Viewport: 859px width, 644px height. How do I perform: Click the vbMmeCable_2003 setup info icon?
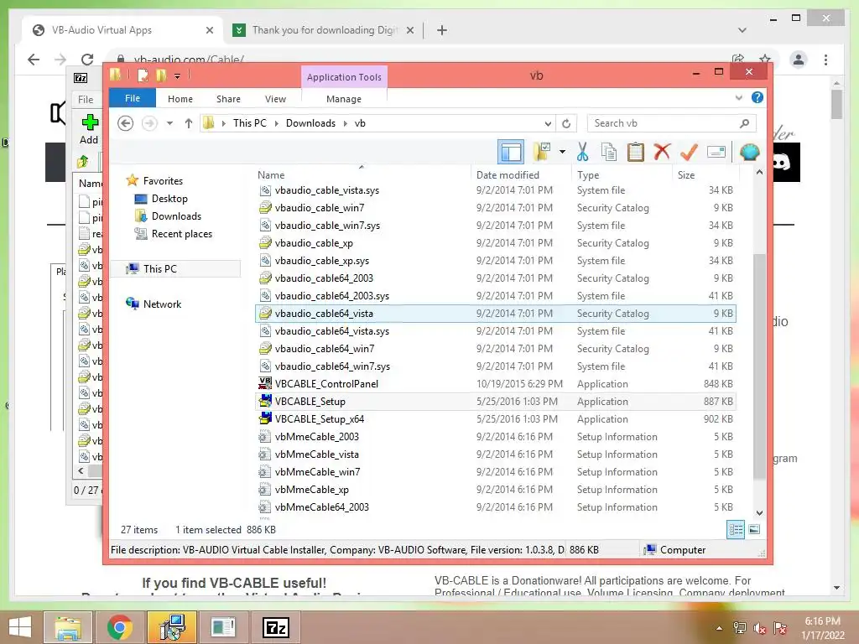click(265, 436)
